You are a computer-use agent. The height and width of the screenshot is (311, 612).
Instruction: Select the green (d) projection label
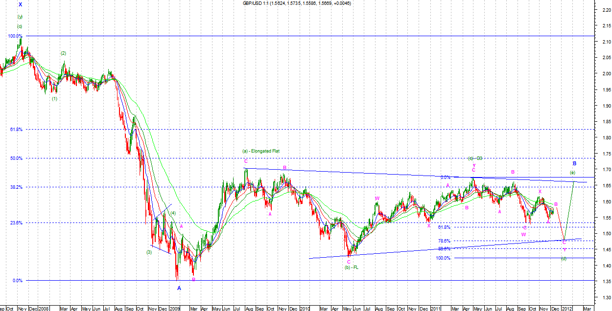[564, 258]
